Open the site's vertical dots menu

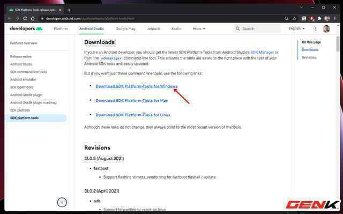(316, 28)
